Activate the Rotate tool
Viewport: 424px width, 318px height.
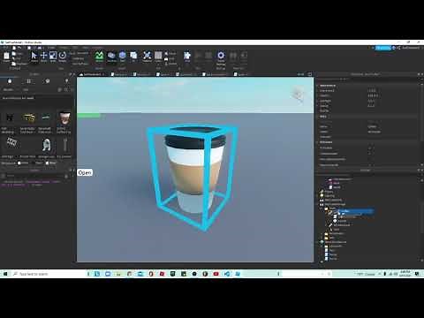[x=63, y=57]
